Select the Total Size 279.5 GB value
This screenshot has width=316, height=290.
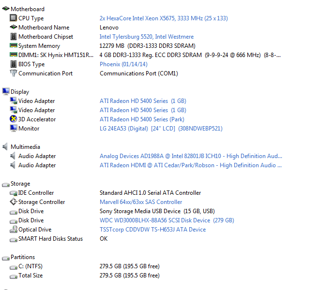pos(130,275)
